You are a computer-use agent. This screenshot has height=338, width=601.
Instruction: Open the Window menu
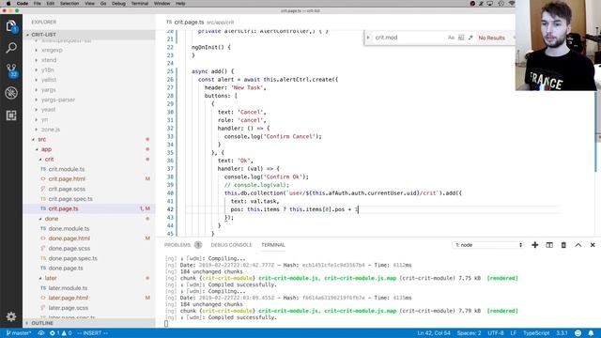(x=162, y=4)
